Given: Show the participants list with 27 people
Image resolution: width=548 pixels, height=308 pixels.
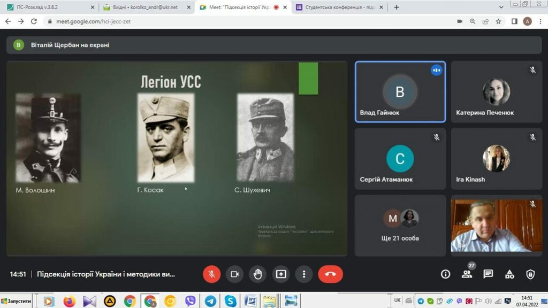Looking at the screenshot, I should (x=467, y=274).
